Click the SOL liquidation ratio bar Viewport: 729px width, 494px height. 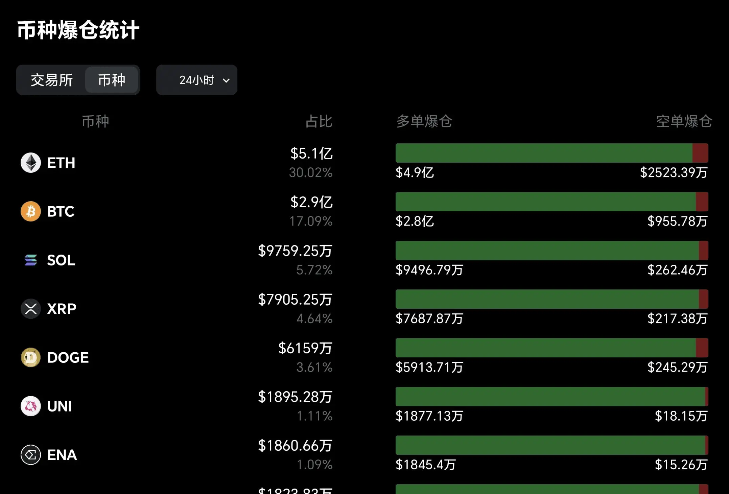(x=552, y=251)
